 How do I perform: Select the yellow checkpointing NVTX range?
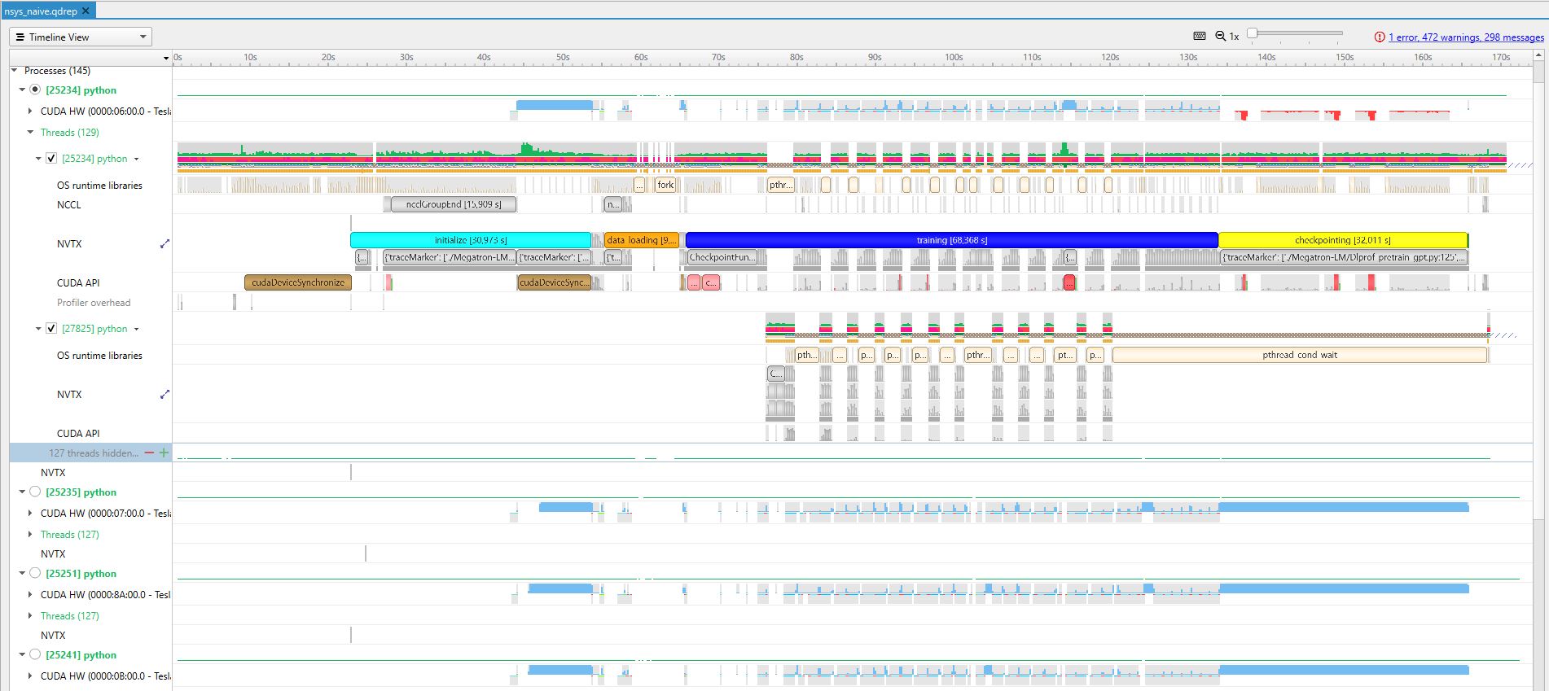[1343, 240]
